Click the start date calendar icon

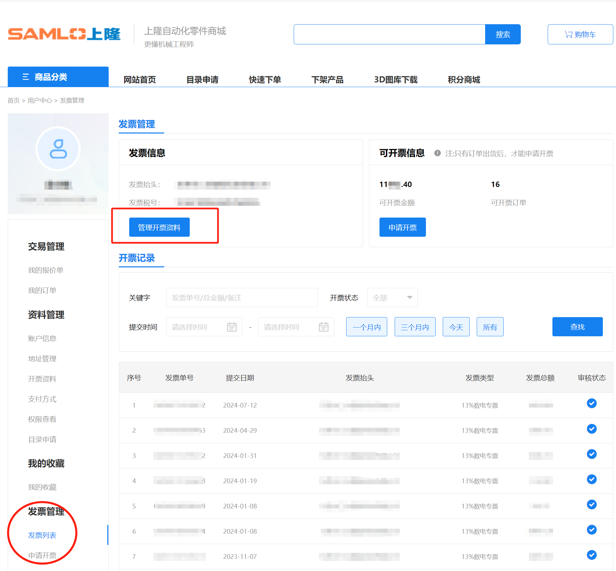point(232,327)
